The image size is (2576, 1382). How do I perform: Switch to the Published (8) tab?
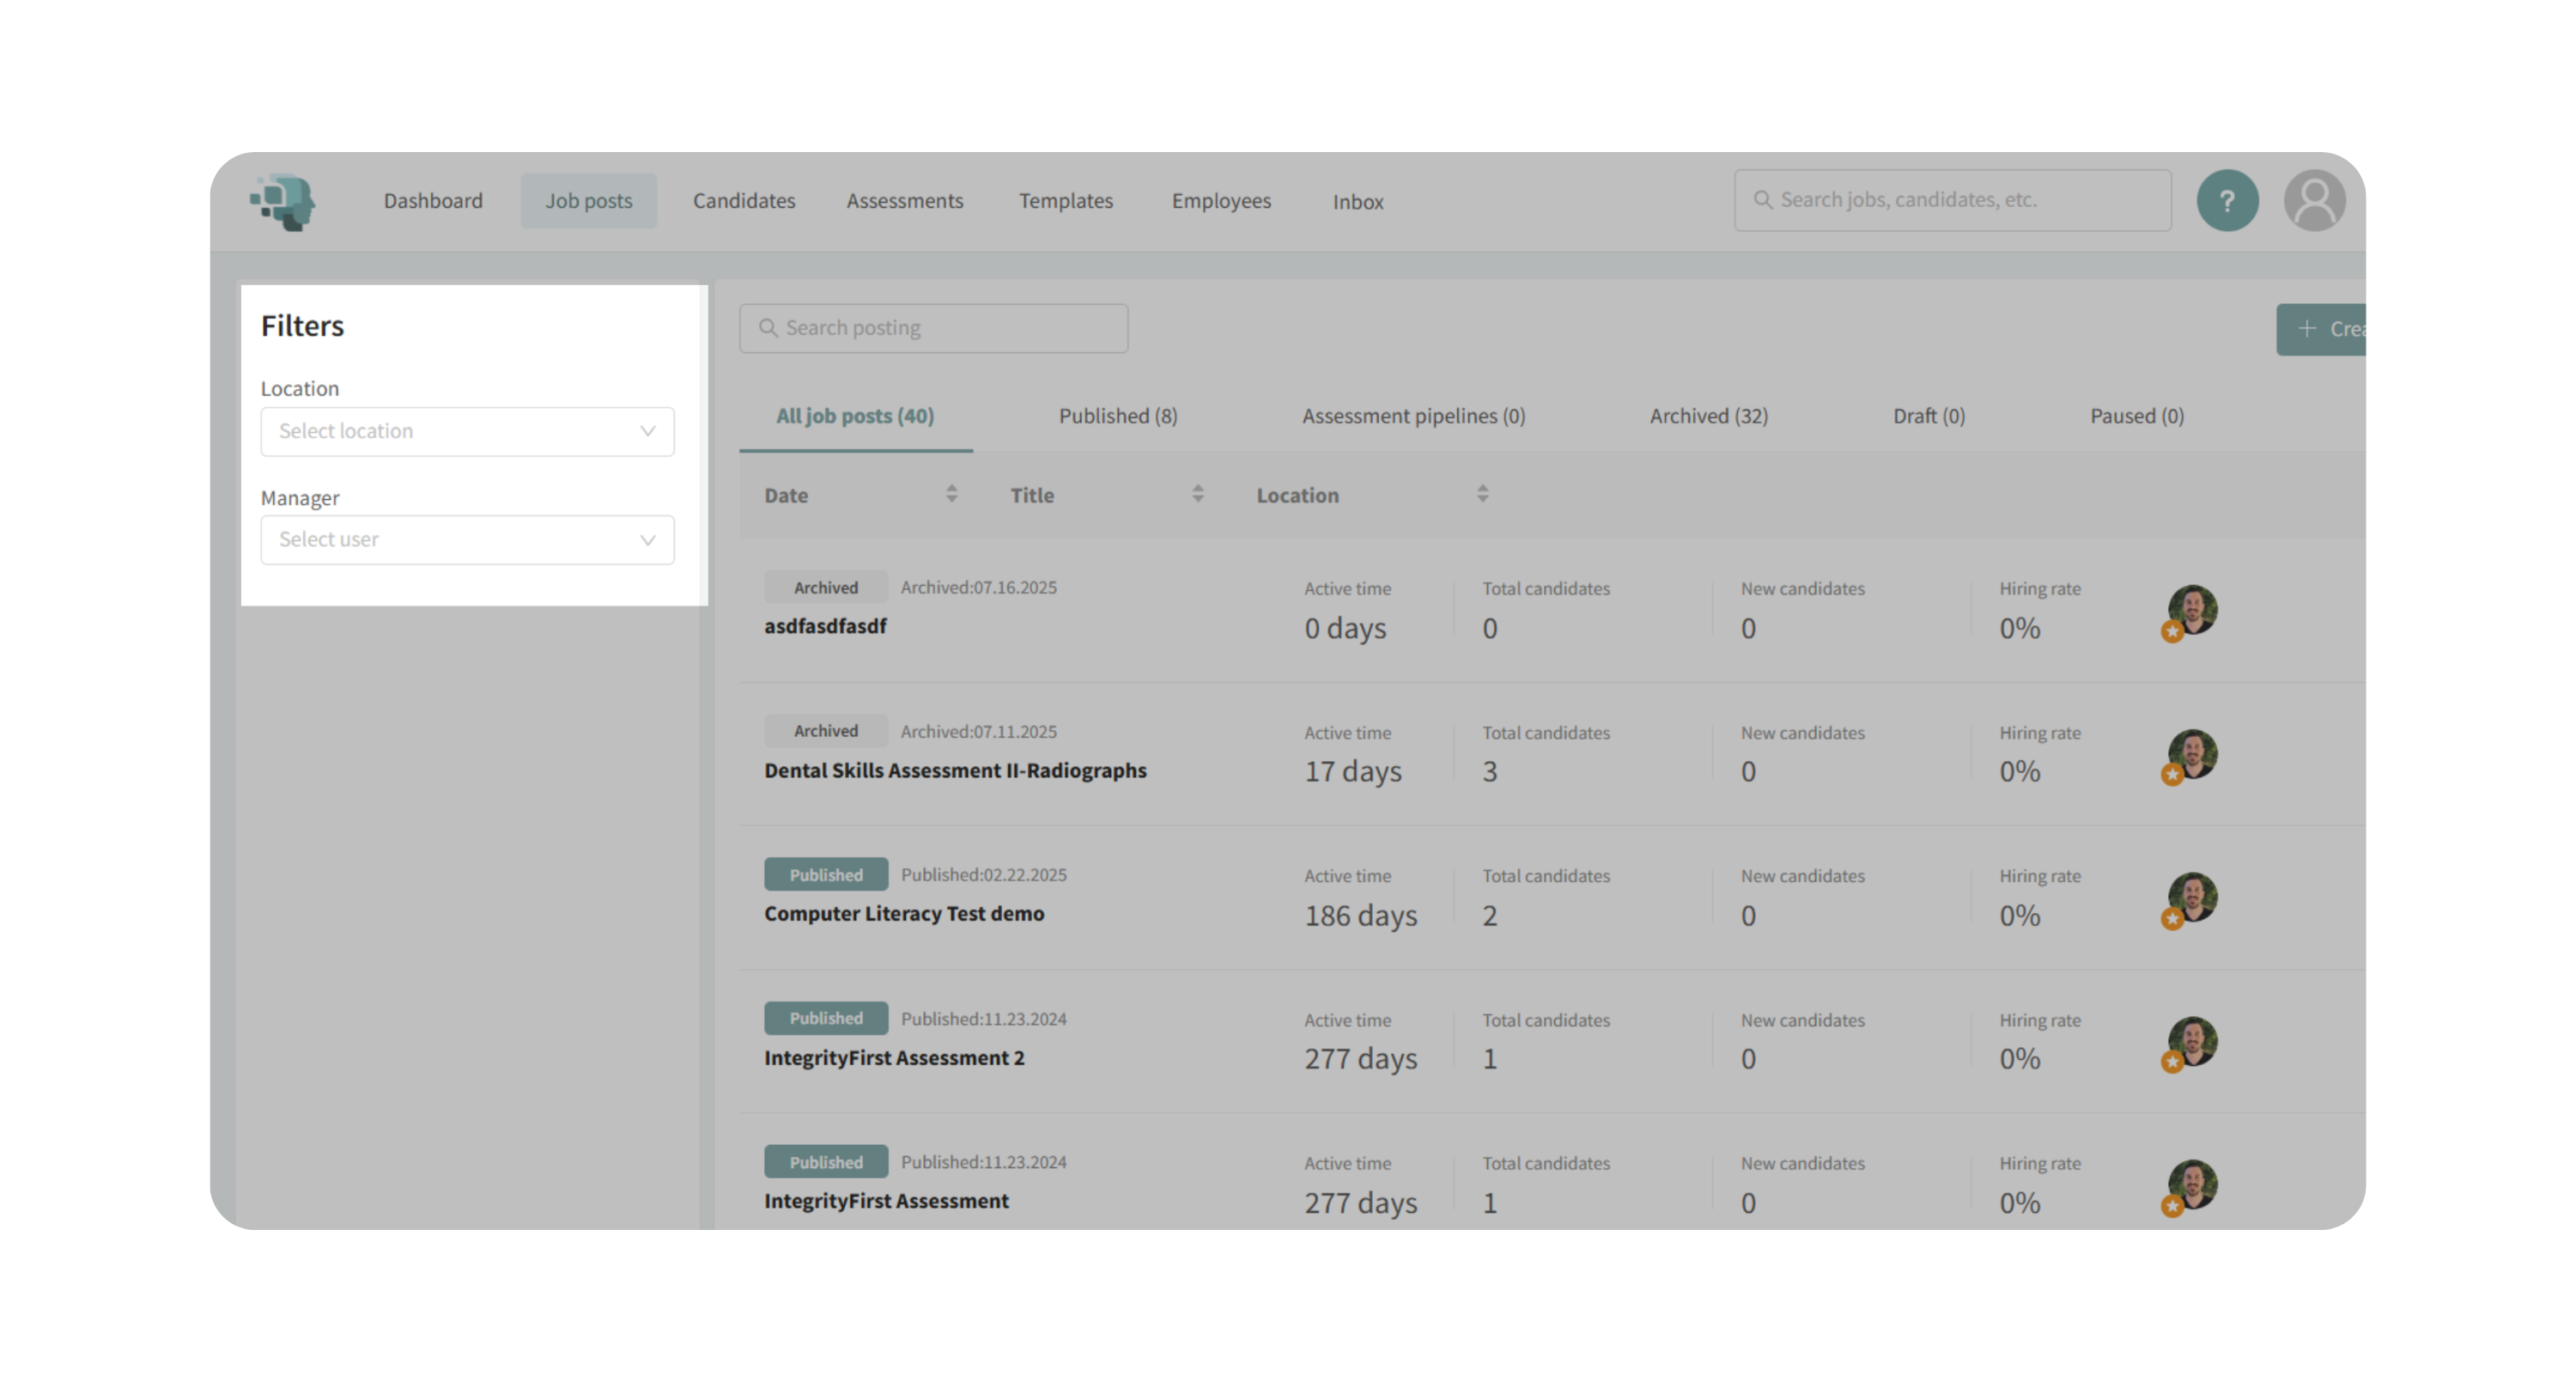point(1117,416)
